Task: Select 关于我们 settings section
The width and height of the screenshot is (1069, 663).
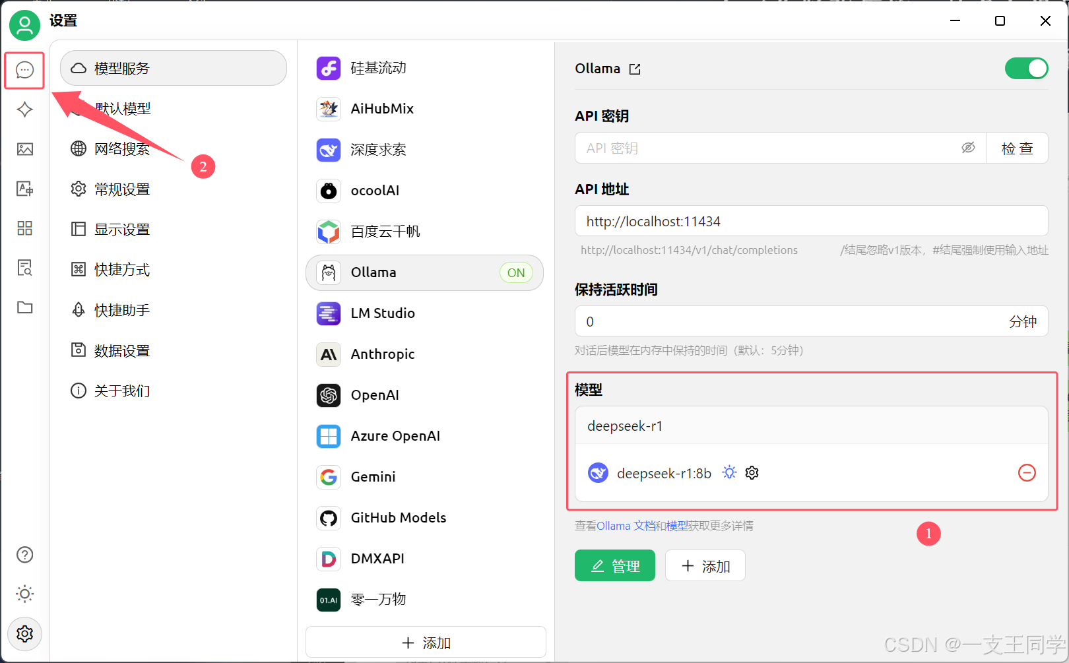Action: [x=174, y=391]
